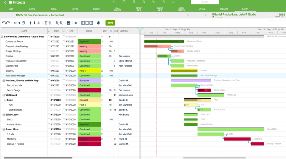Open the REPORTS tab
Image resolution: width=286 pixels, height=159 pixels.
(x=224, y=9)
